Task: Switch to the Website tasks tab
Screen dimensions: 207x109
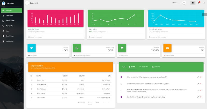Action: point(144,67)
